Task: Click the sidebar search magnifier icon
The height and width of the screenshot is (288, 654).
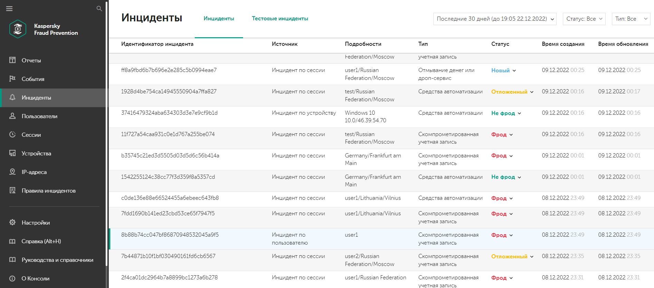Action: (99, 9)
